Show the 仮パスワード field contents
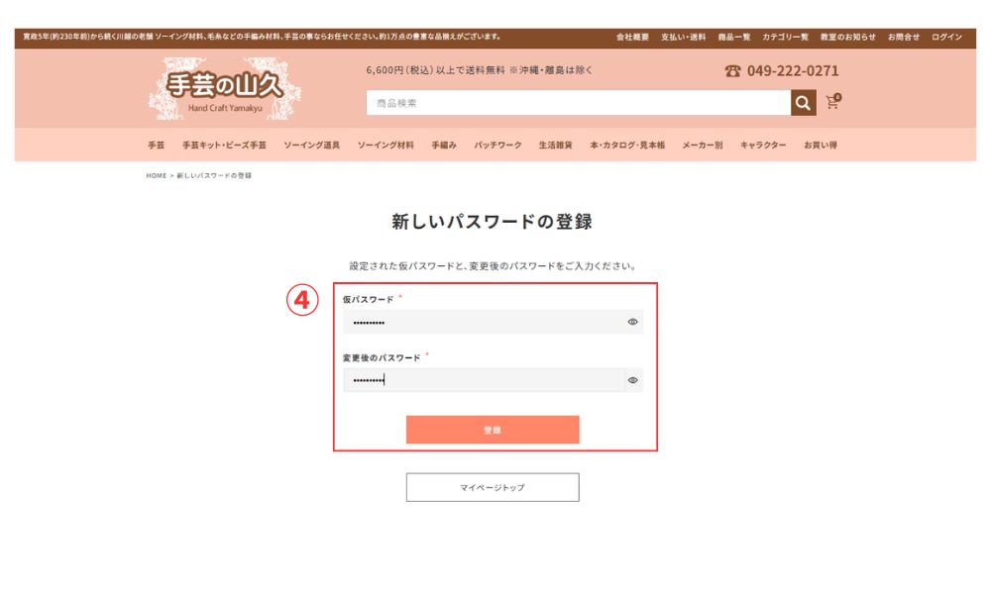Image resolution: width=991 pixels, height=594 pixels. coord(632,322)
